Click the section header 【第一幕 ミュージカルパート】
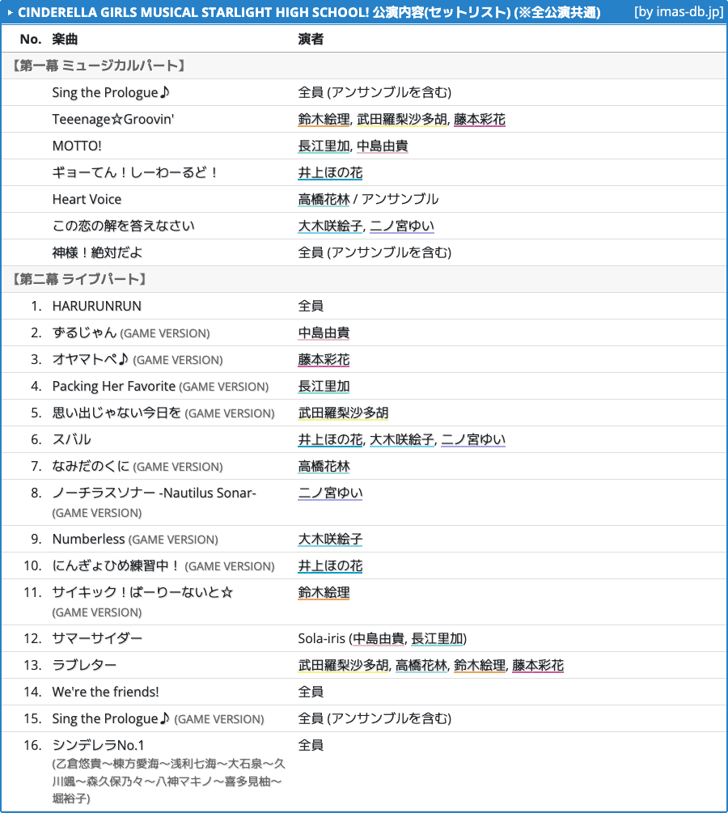 click(97, 66)
